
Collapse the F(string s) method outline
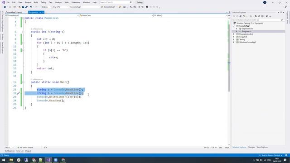[x=23, y=32]
